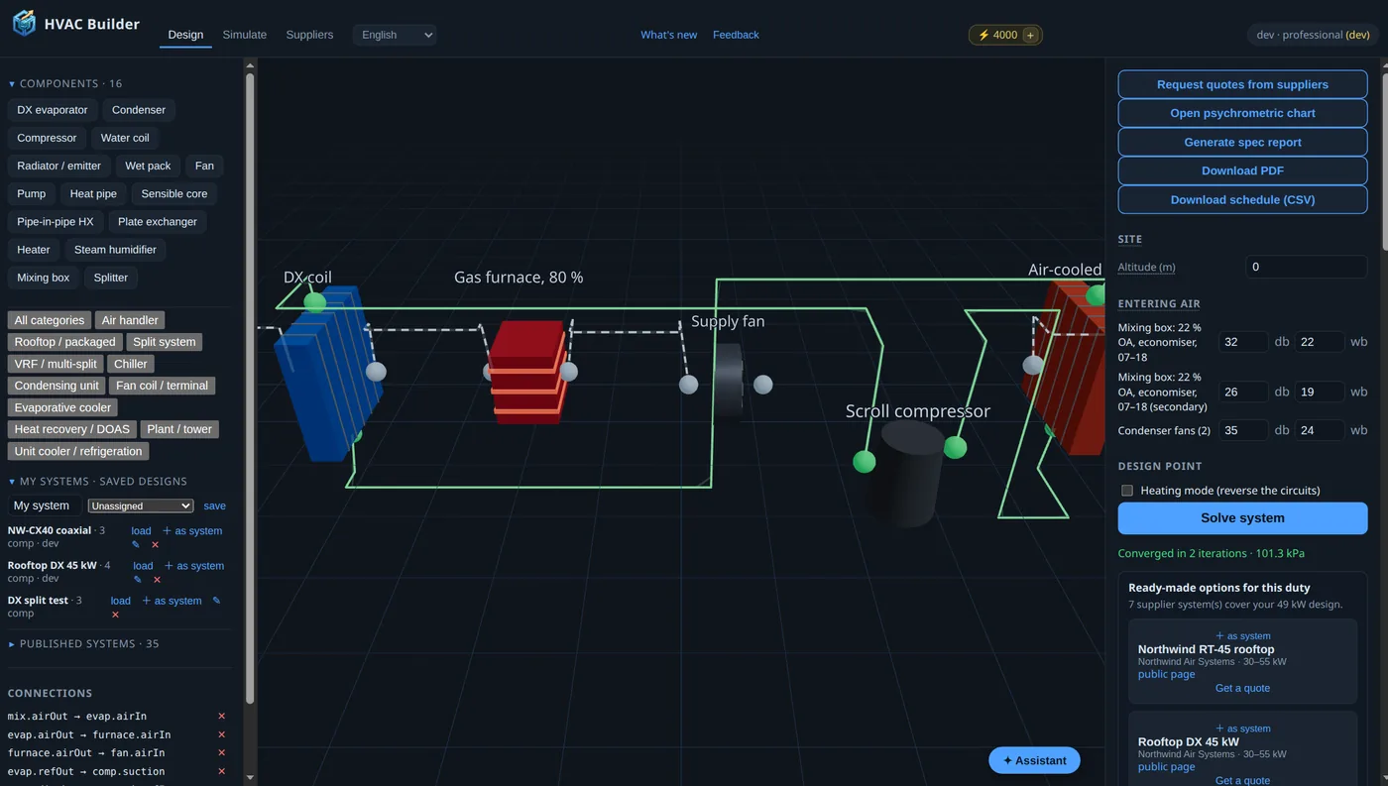Filter by Rooftop / packaged category

64,342
